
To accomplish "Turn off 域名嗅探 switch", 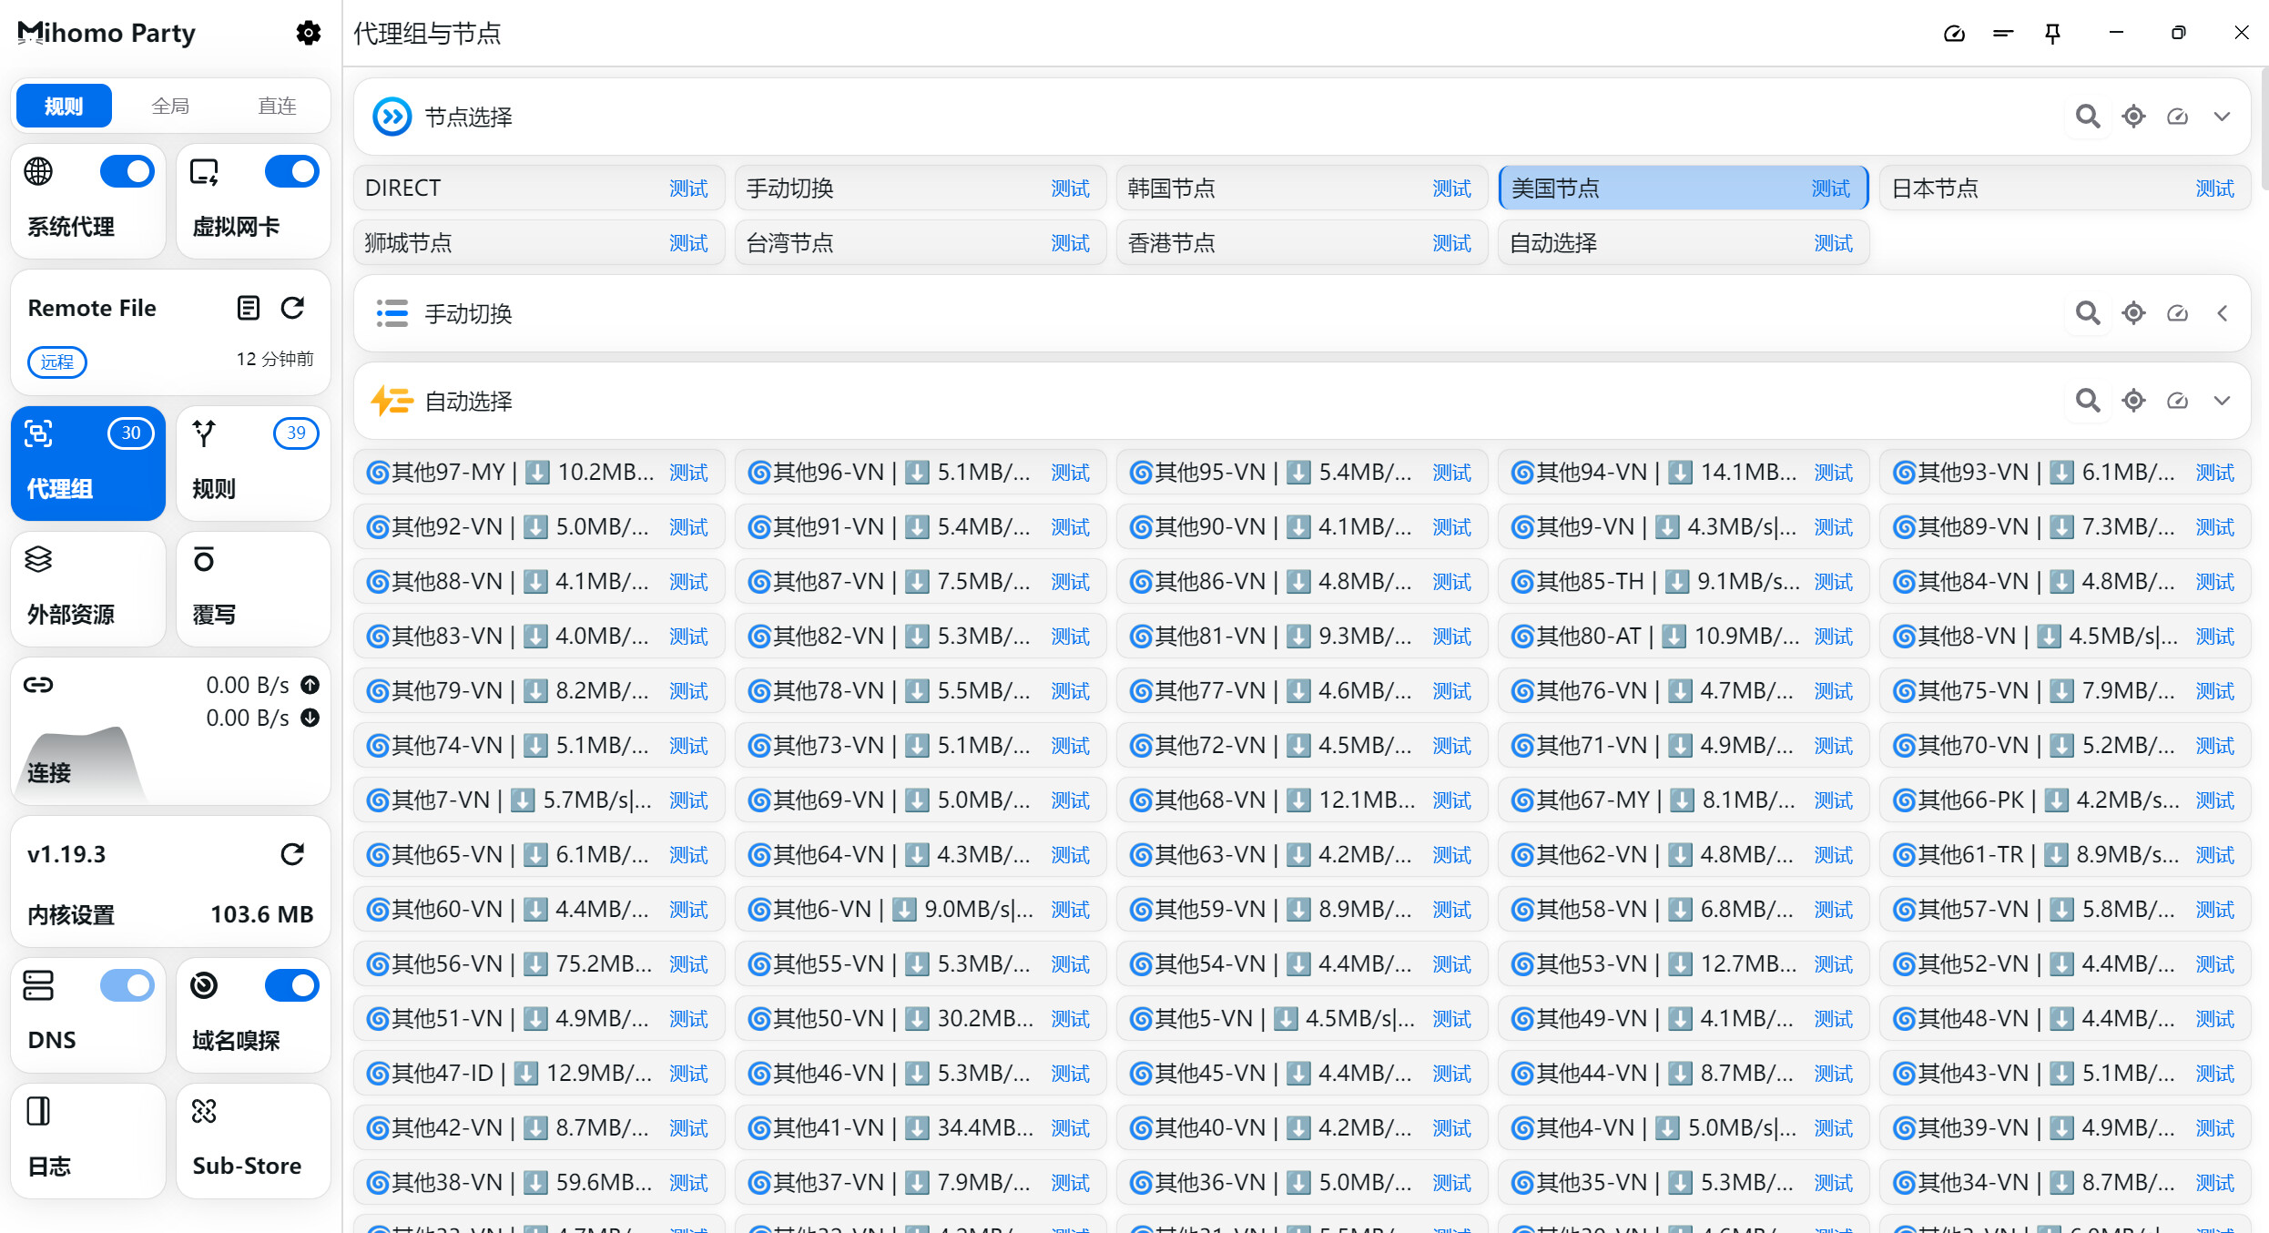I will coord(291,985).
